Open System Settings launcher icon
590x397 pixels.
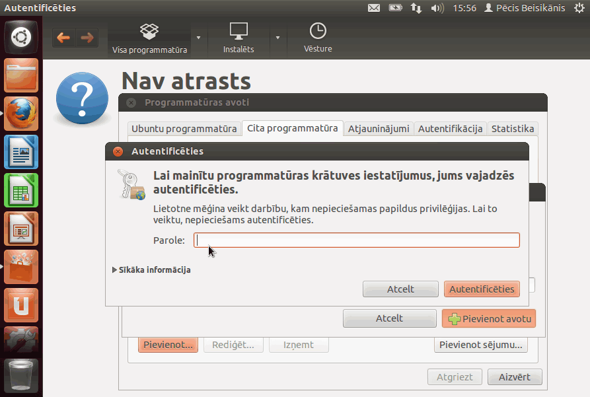point(21,340)
